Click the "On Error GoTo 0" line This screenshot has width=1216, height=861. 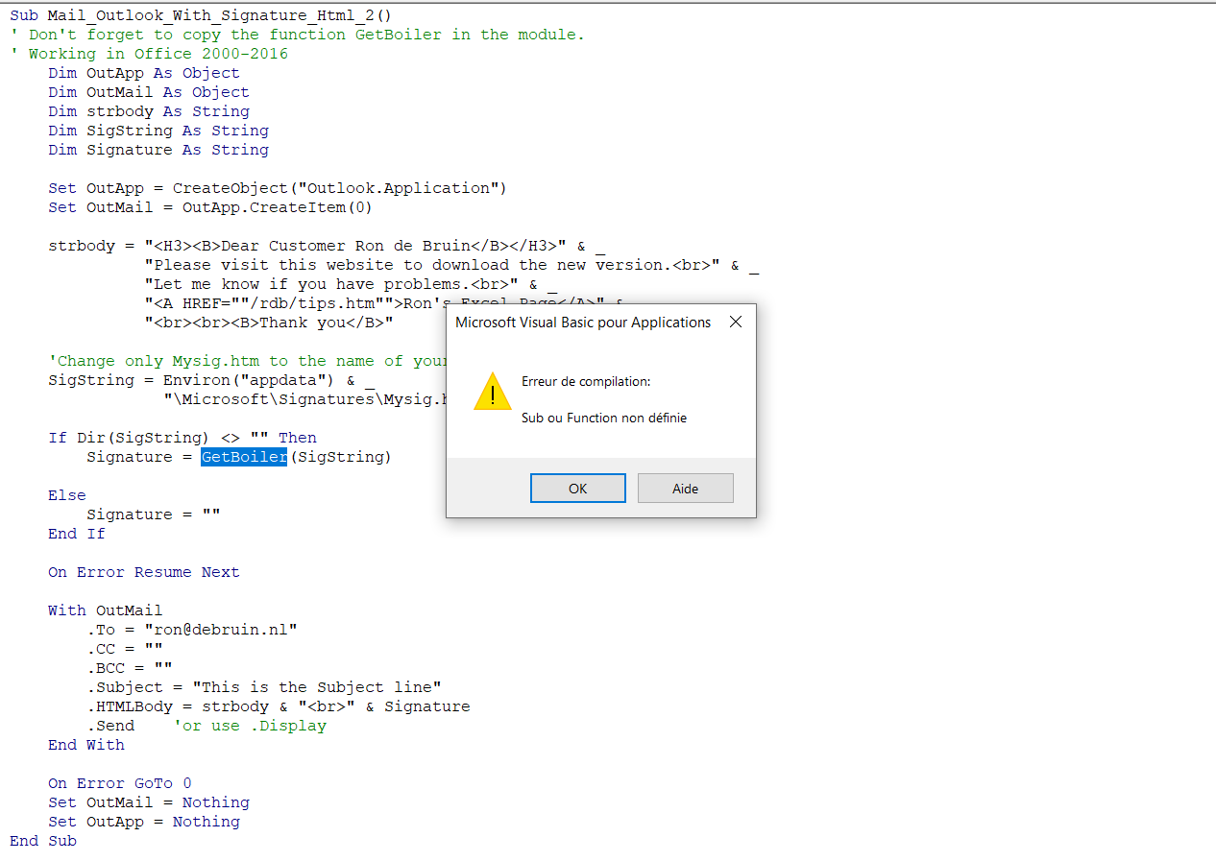(x=120, y=783)
